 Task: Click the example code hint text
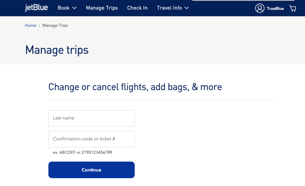coord(82,152)
